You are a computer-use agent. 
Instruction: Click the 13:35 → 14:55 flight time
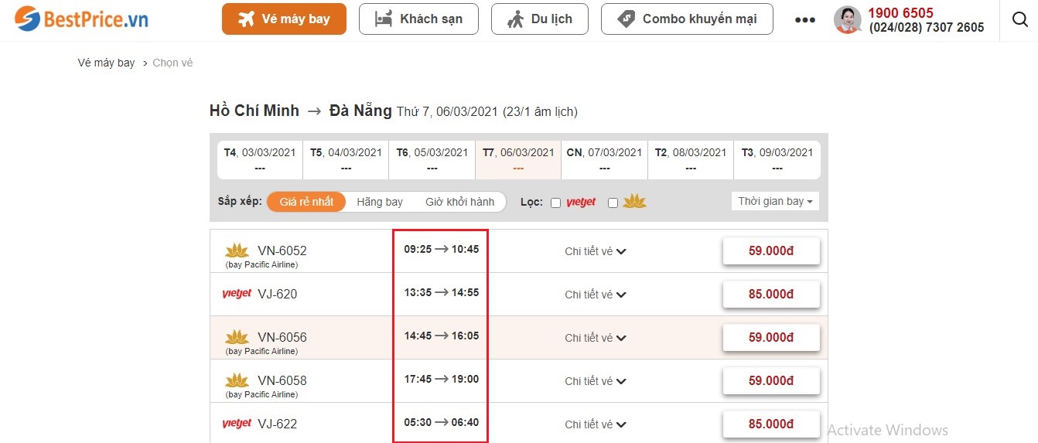click(442, 293)
